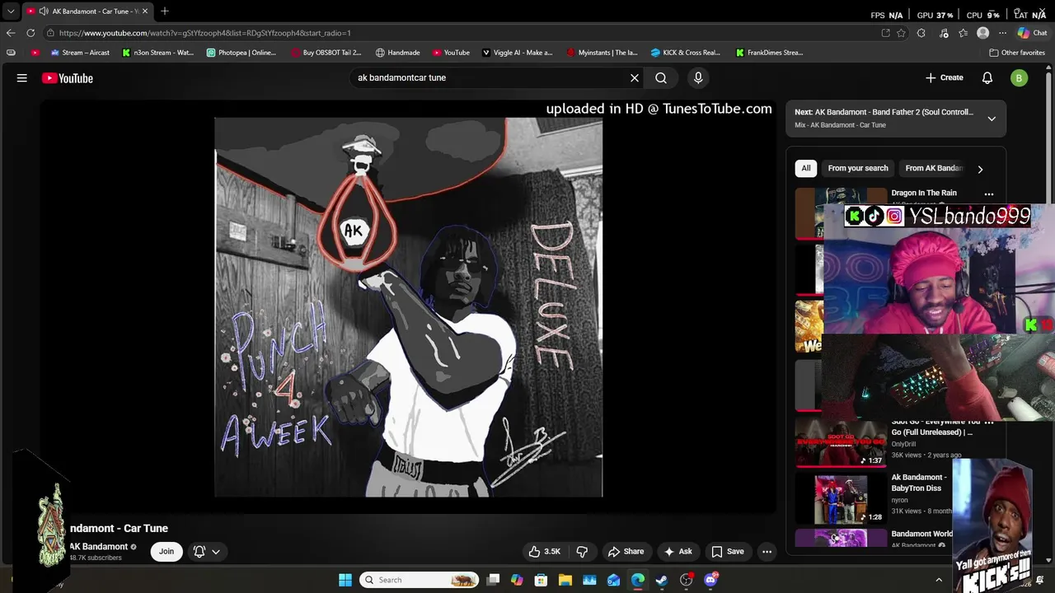Open the tab search dropdown
The image size is (1055, 593).
[x=11, y=11]
